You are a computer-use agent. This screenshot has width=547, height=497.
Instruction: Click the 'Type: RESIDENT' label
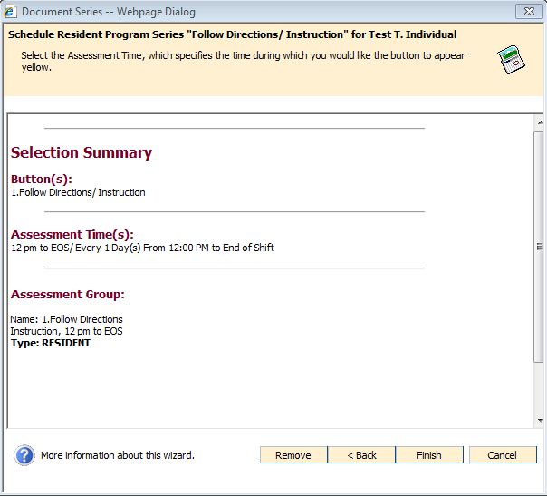50,343
